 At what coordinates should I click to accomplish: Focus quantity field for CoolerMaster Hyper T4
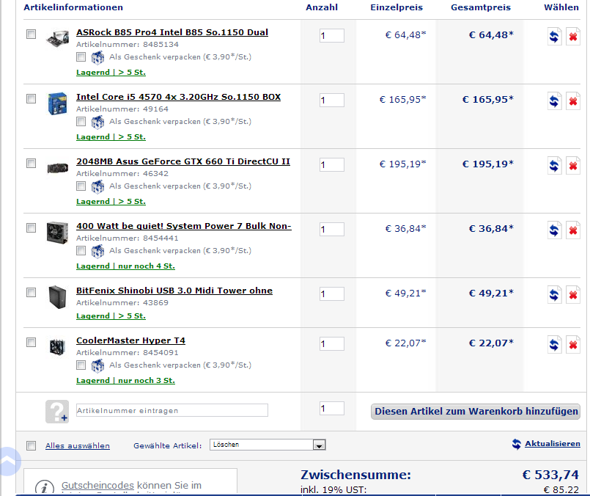[332, 344]
